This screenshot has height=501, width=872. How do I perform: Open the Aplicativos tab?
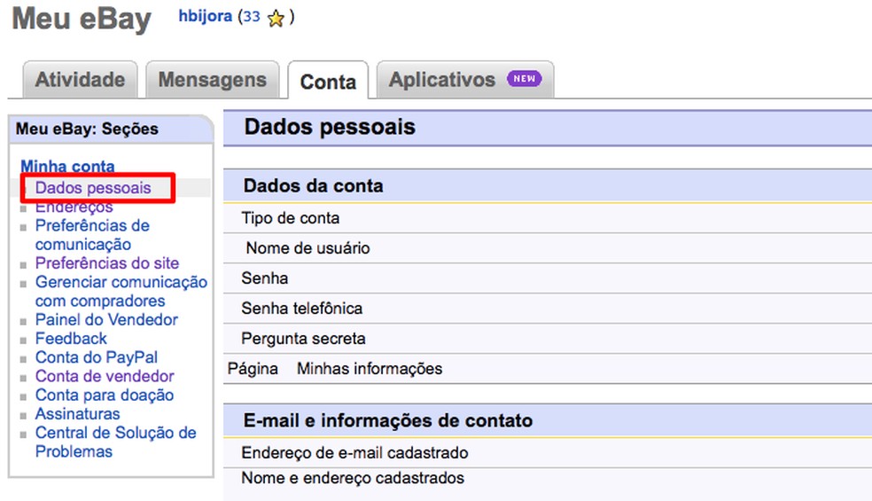click(x=465, y=80)
